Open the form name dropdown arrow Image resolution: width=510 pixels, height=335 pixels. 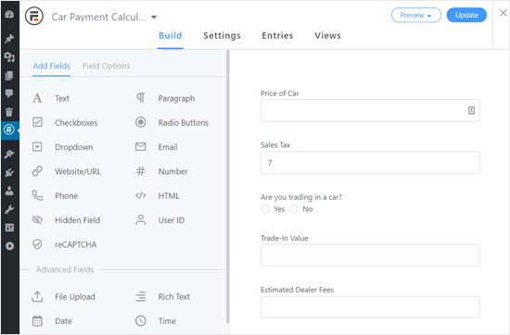[154, 17]
